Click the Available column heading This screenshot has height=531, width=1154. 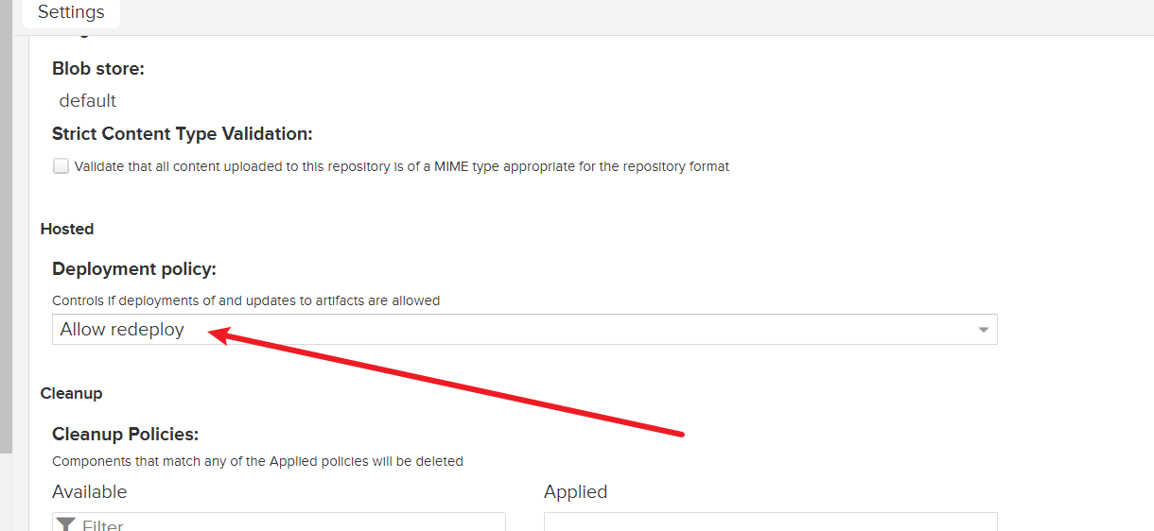pos(89,491)
